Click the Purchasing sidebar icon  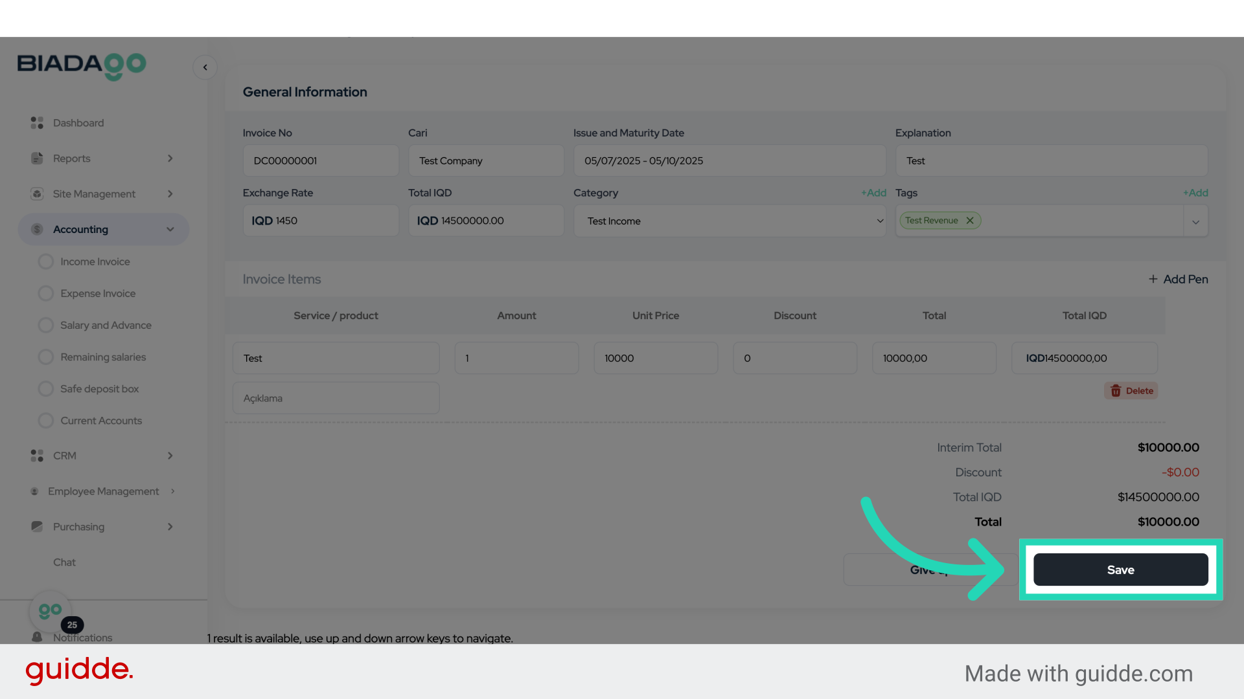pyautogui.click(x=37, y=527)
